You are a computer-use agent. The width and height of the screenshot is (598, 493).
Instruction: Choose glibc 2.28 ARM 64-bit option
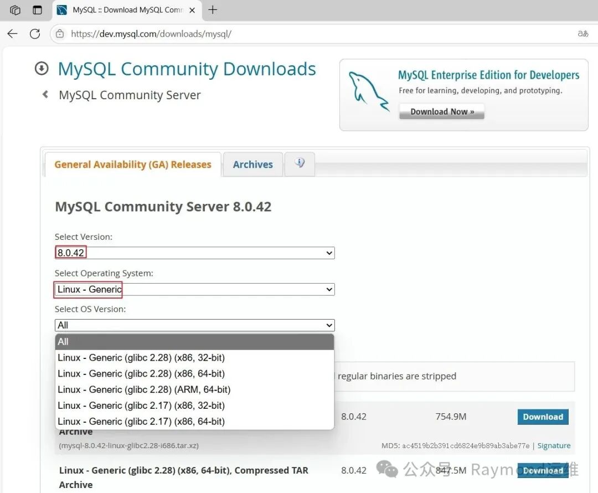coord(194,389)
